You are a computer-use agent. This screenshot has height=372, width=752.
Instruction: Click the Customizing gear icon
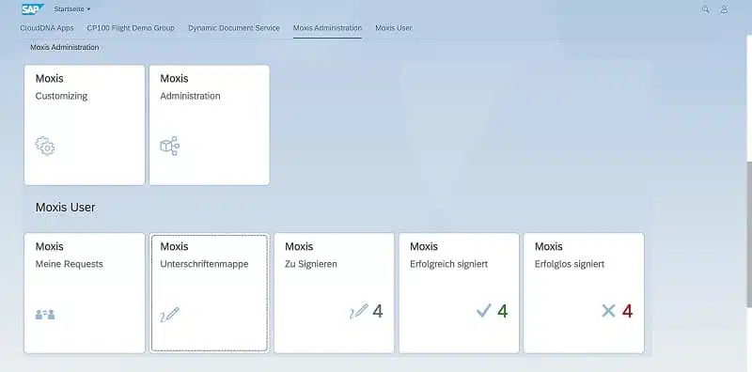45,147
